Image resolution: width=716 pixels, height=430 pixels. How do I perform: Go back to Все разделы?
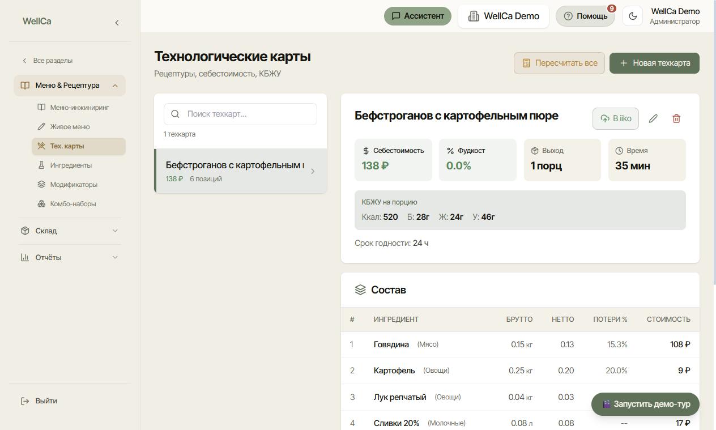[x=48, y=61]
